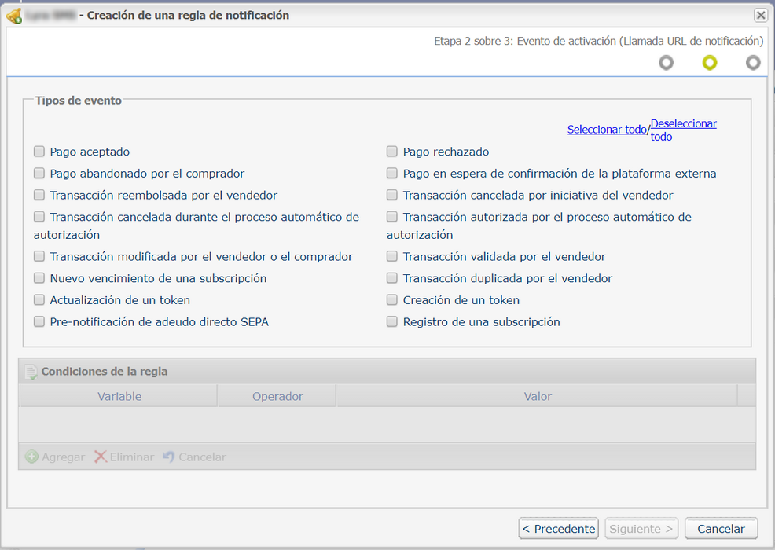Go back with the Precedente button
775x550 pixels.
tap(558, 529)
